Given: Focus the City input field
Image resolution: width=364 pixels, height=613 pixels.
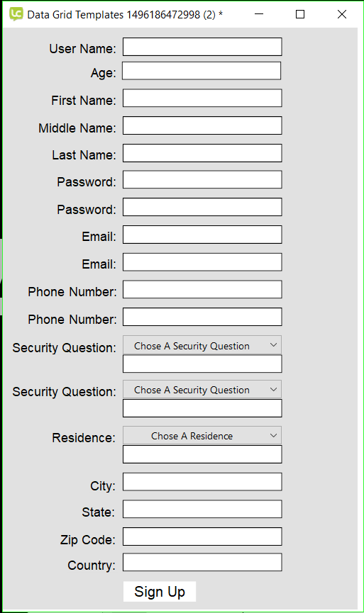Looking at the screenshot, I should pyautogui.click(x=202, y=482).
